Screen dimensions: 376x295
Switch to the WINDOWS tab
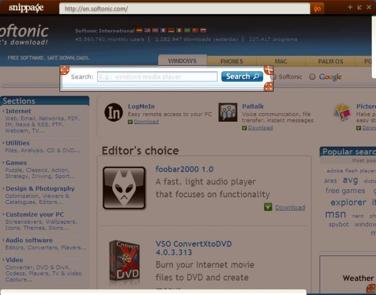point(182,60)
